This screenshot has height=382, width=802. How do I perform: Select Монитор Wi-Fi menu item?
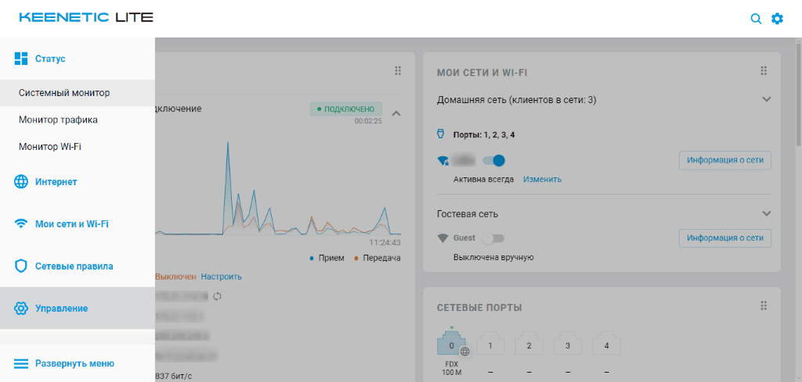coord(50,146)
